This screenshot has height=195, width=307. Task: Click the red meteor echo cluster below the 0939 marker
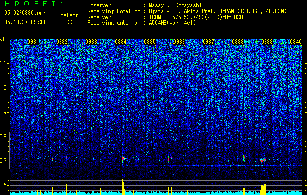tap(264, 160)
